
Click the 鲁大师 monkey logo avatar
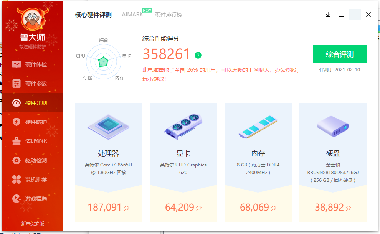33,20
